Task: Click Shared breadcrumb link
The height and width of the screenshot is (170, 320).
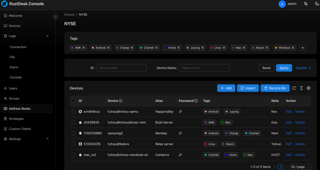Action: (x=69, y=14)
